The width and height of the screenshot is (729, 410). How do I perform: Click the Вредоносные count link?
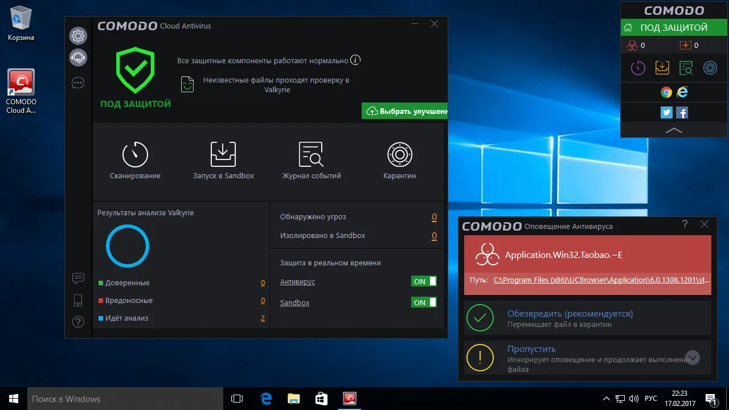(263, 301)
